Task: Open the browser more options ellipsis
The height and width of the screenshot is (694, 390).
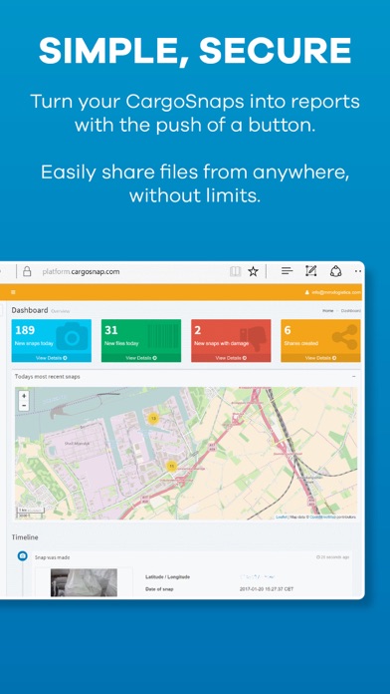Action: tap(358, 271)
